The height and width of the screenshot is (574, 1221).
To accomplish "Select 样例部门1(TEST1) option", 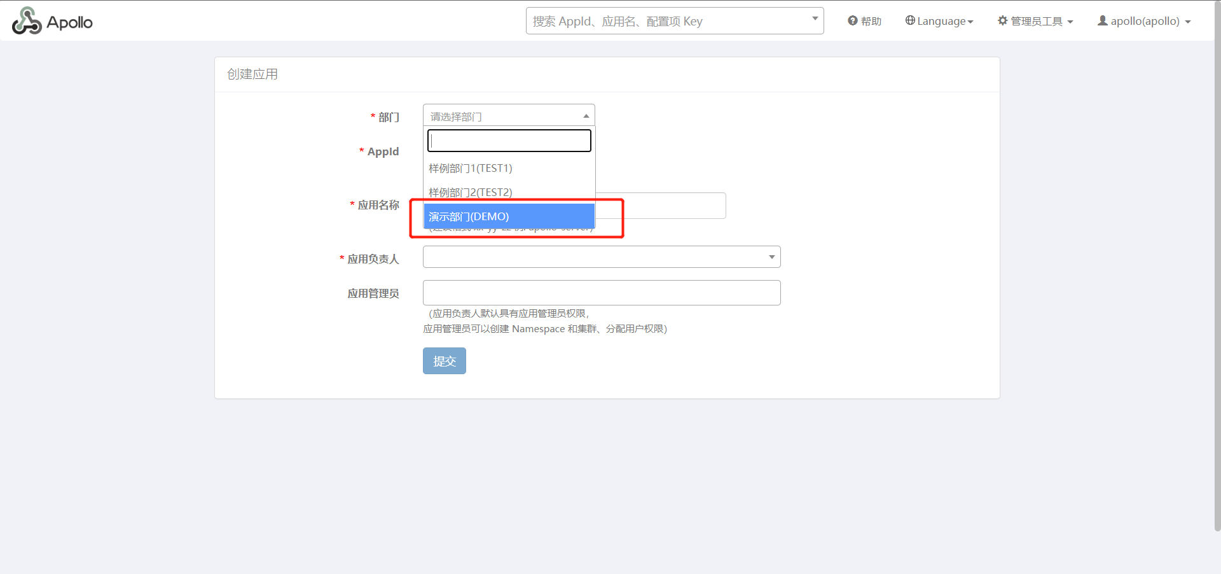I will point(471,168).
